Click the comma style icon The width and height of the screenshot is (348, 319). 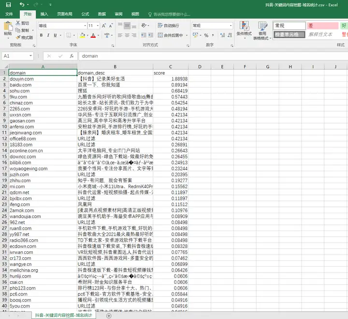point(213,35)
